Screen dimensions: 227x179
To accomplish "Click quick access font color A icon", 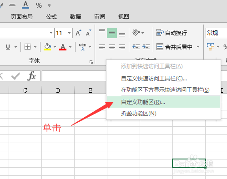I will click(x=25, y=5).
